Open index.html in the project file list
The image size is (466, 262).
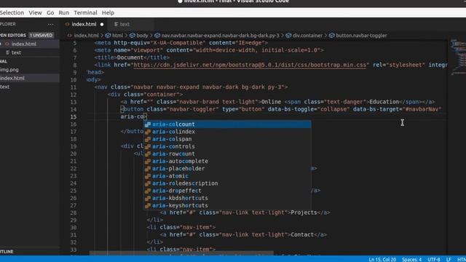point(12,78)
